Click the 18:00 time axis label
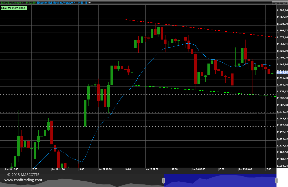 128,169
